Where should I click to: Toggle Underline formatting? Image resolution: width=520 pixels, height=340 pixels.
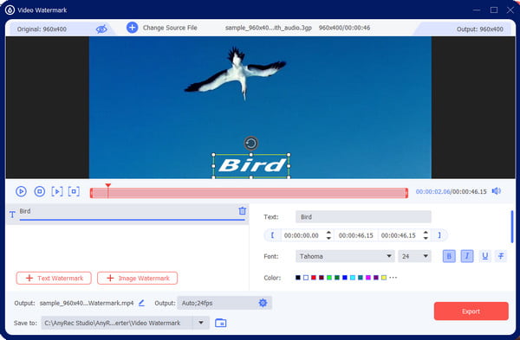[x=484, y=256]
